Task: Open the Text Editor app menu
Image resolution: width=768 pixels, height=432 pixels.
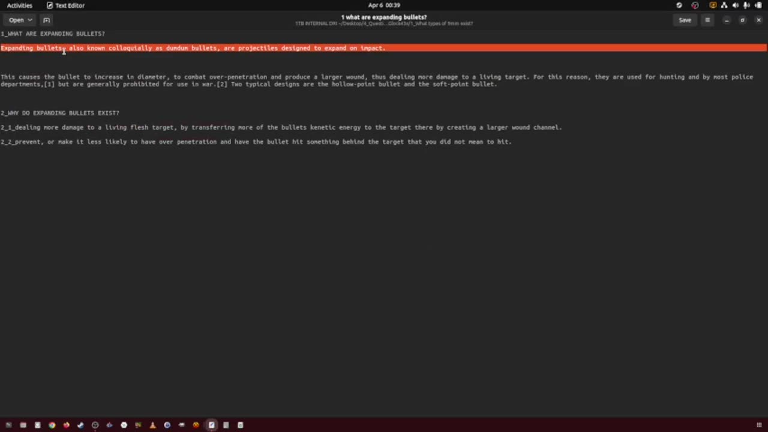Action: coord(66,5)
